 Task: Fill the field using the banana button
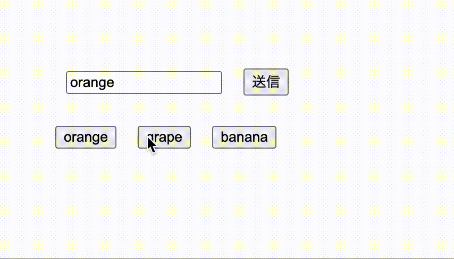(x=244, y=137)
